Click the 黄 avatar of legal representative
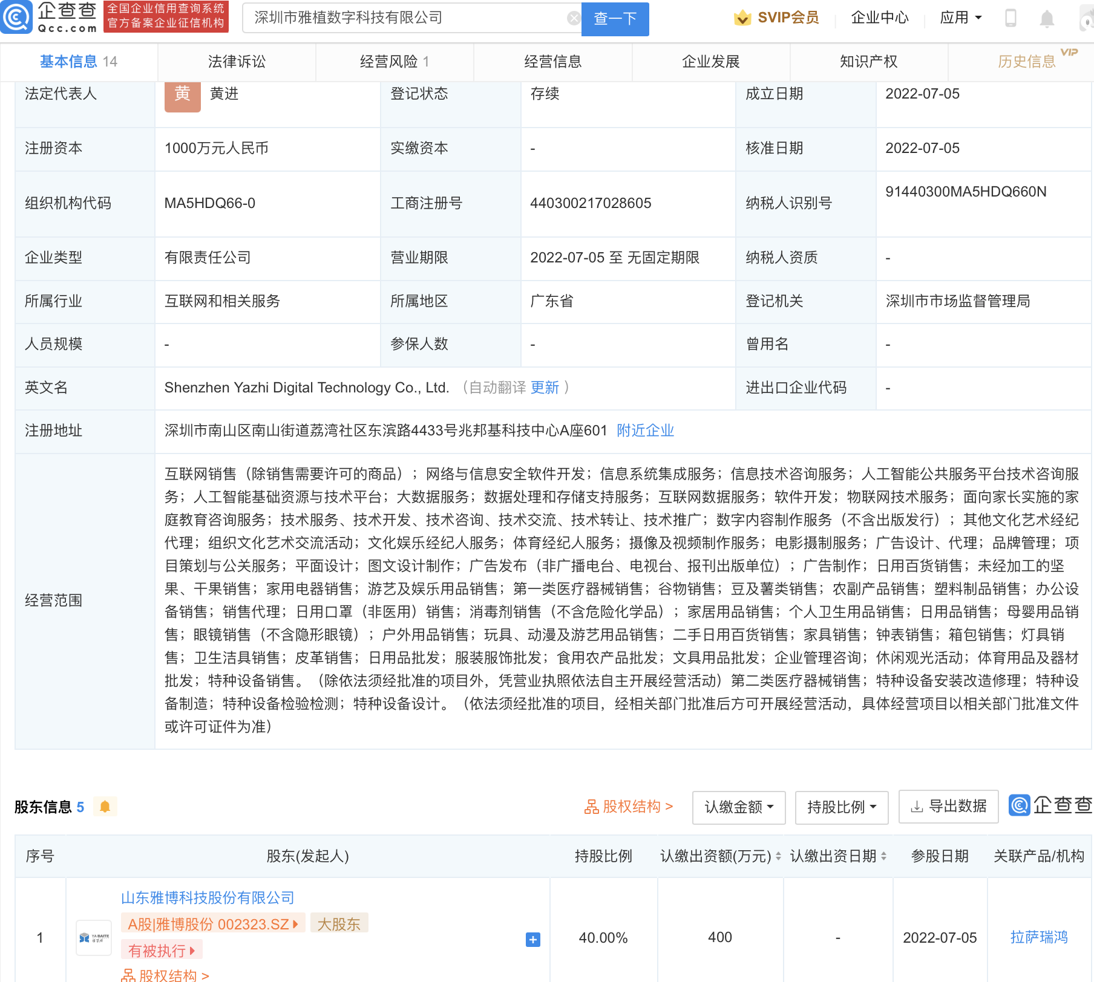The image size is (1094, 982). point(182,96)
